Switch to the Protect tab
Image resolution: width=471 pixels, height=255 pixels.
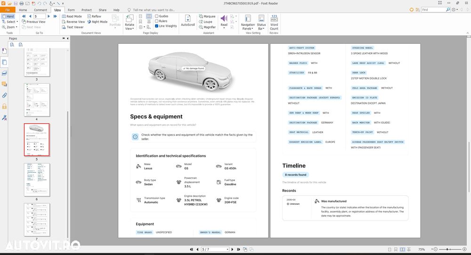click(87, 10)
